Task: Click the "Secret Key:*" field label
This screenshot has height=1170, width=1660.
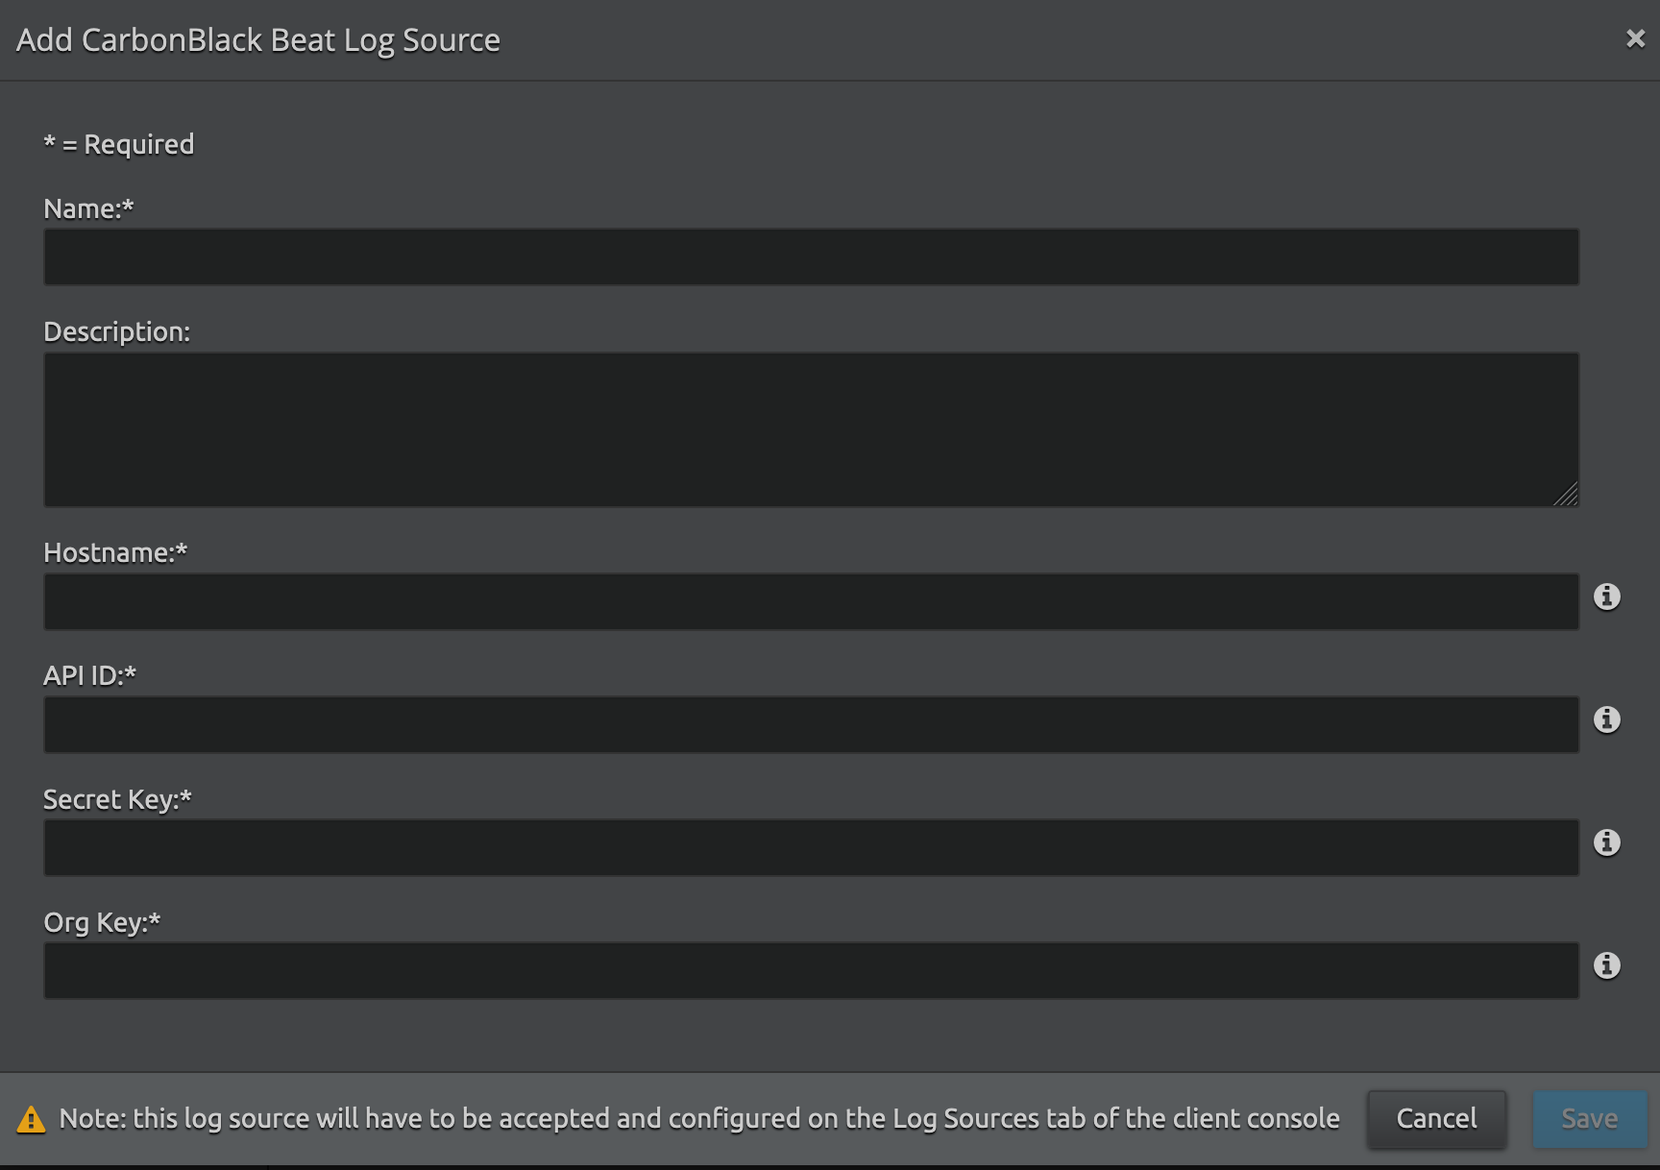Action: click(117, 799)
